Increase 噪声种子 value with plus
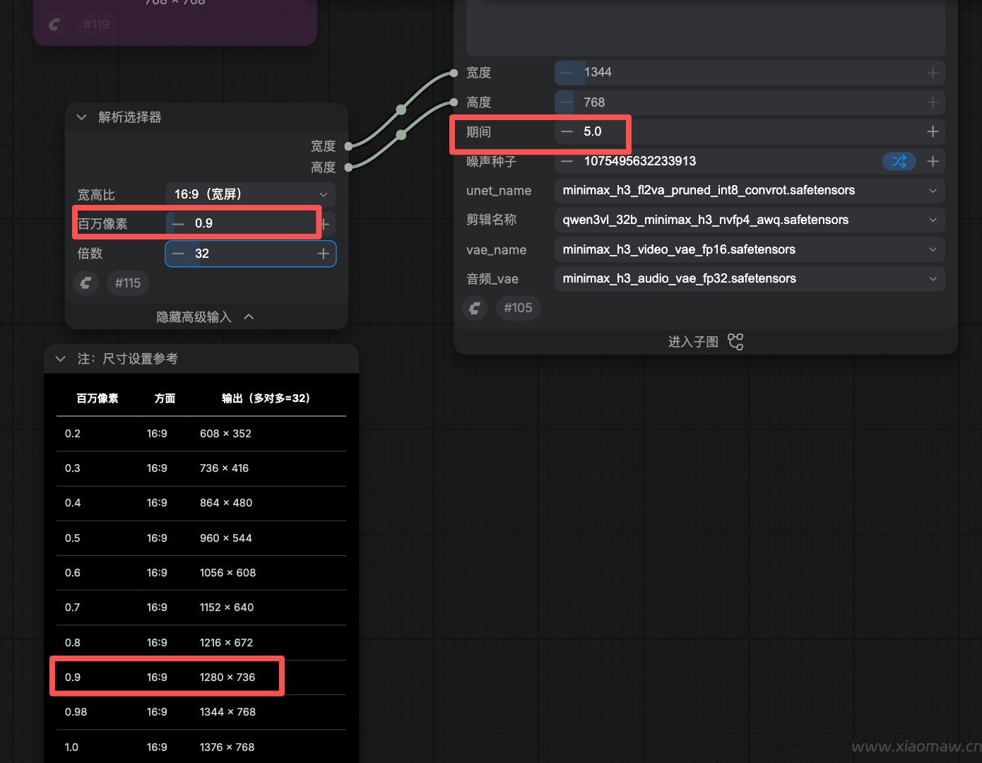Screen dimensions: 982x763 [933, 161]
